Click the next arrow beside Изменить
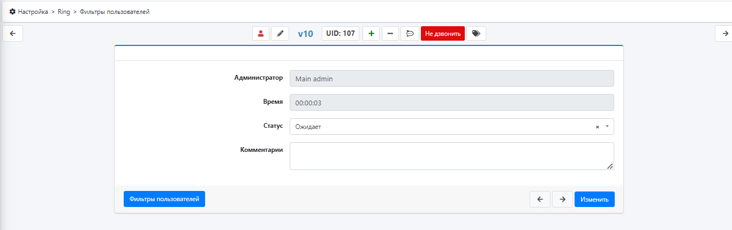The image size is (732, 230). coord(562,200)
